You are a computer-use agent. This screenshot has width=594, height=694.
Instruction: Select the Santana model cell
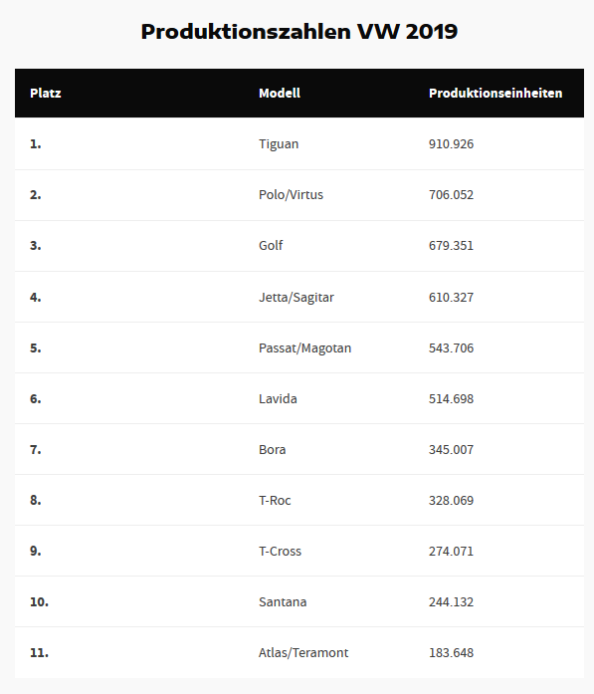click(283, 602)
